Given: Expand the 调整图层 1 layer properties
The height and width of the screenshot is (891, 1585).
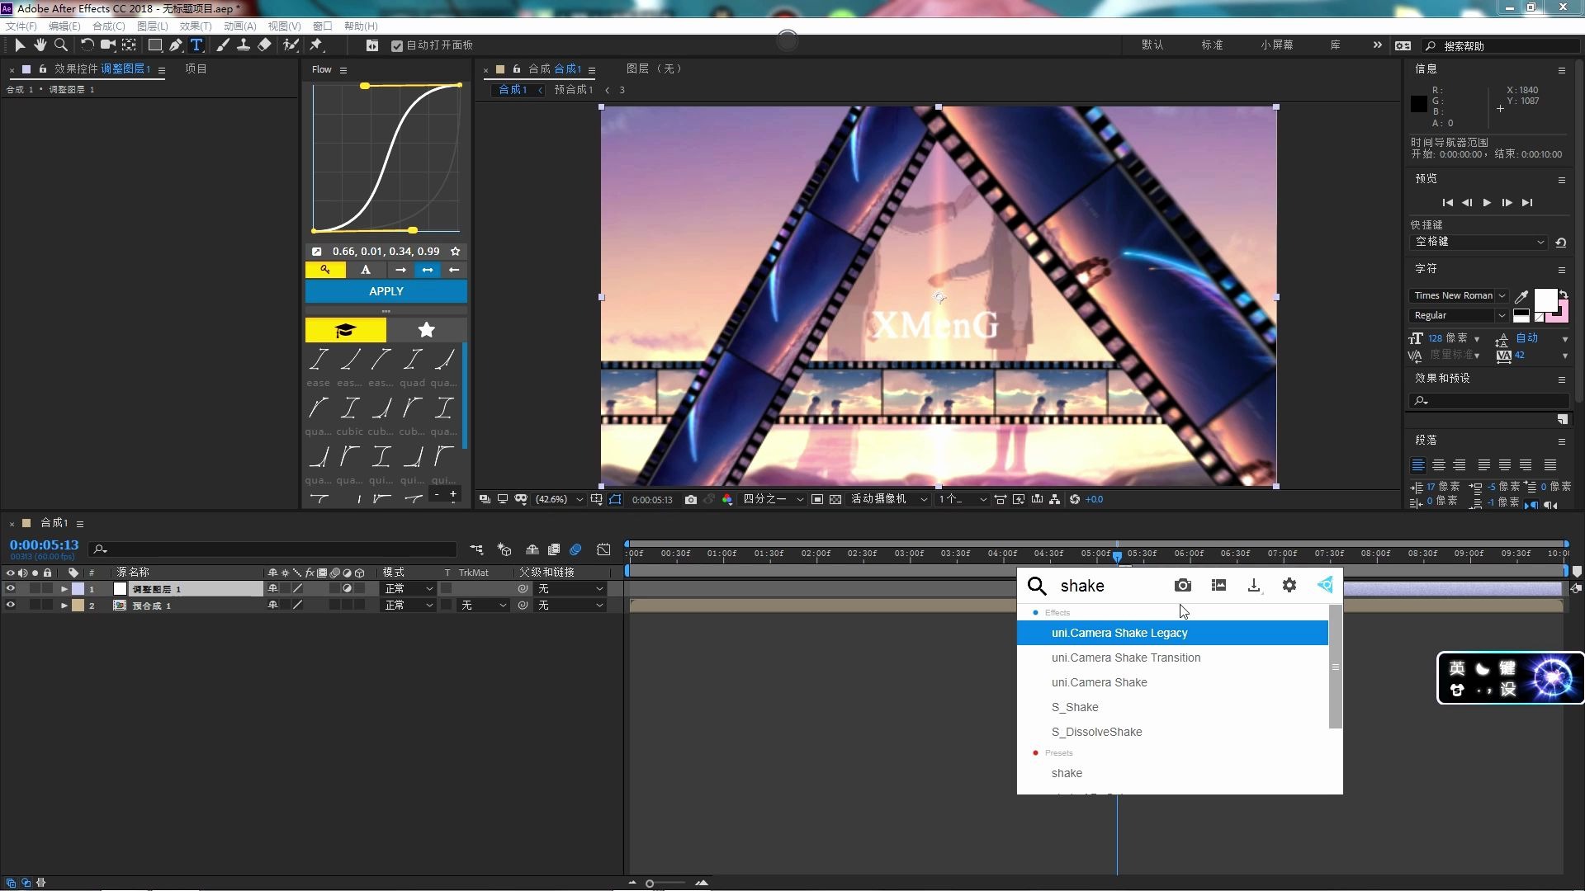Looking at the screenshot, I should click(x=64, y=589).
